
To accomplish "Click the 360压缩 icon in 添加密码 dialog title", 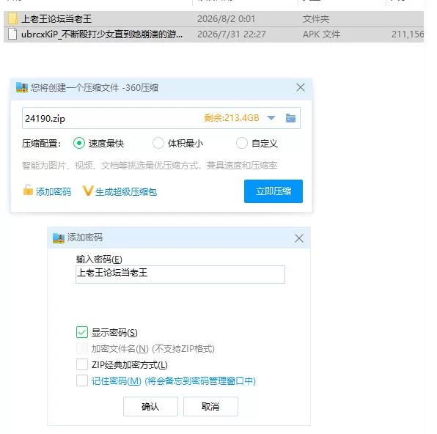I will (59, 238).
